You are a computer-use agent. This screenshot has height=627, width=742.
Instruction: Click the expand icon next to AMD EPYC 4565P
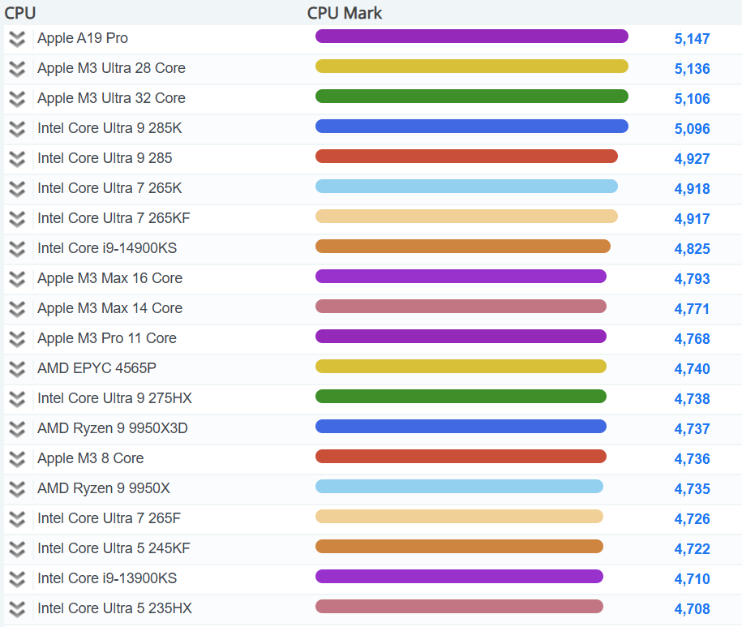[x=17, y=369]
